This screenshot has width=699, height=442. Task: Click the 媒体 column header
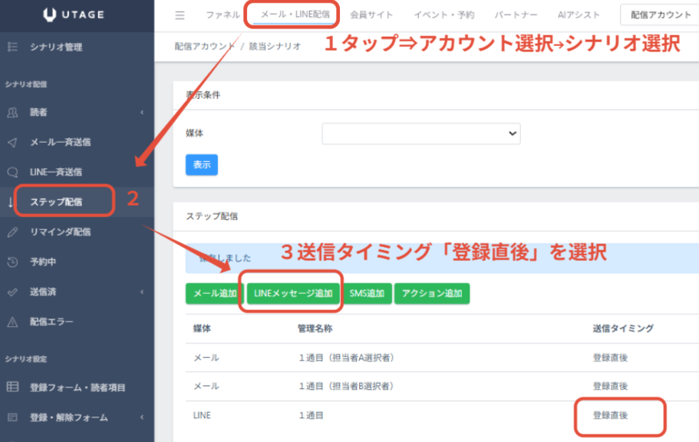point(202,328)
